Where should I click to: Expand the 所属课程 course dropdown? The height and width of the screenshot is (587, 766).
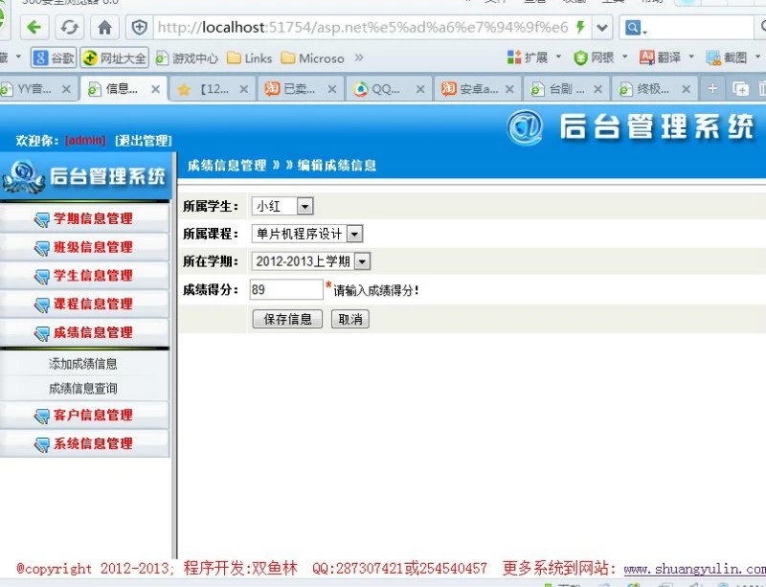click(306, 234)
